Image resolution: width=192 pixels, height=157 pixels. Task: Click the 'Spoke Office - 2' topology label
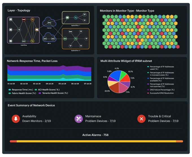tap(76, 51)
